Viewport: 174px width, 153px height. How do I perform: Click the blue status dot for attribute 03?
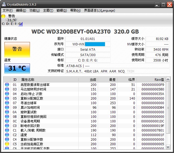[7, 89]
